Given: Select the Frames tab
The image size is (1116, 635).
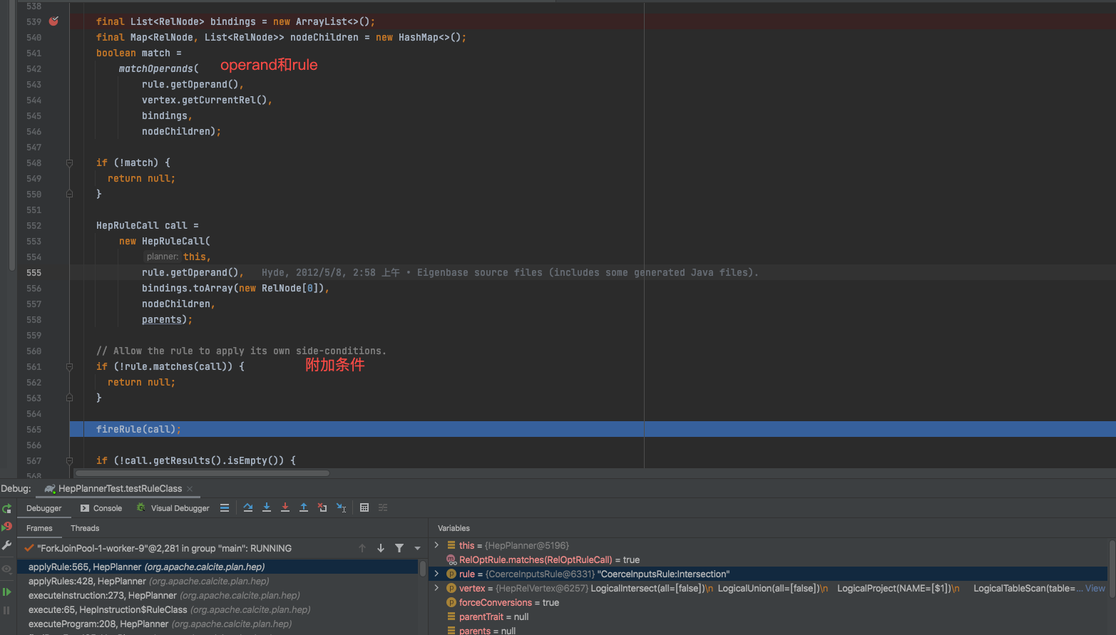Looking at the screenshot, I should 39,528.
